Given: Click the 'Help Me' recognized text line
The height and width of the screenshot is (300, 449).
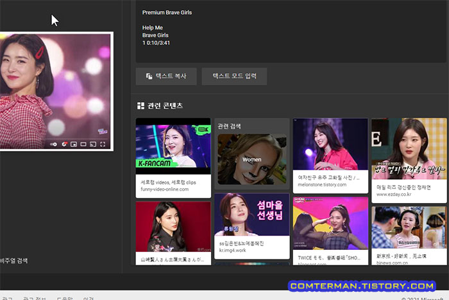Looking at the screenshot, I should (153, 28).
